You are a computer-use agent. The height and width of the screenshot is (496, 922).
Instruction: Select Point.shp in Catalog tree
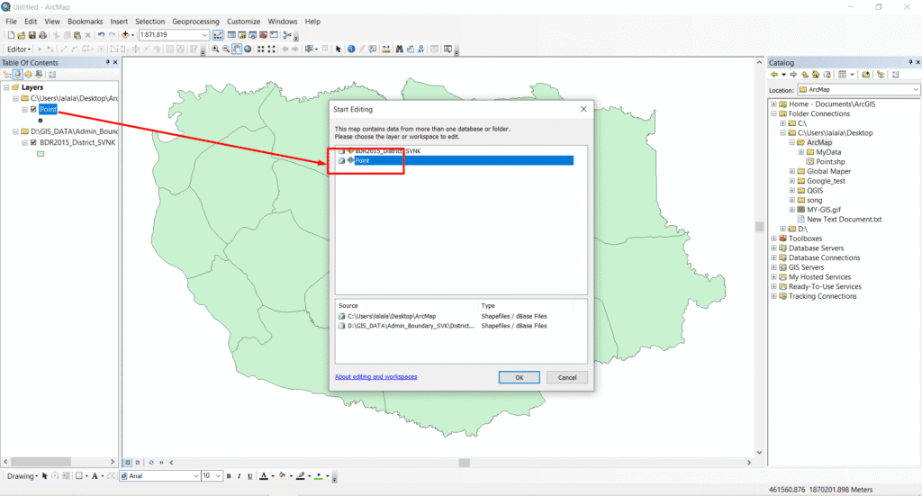tap(830, 162)
